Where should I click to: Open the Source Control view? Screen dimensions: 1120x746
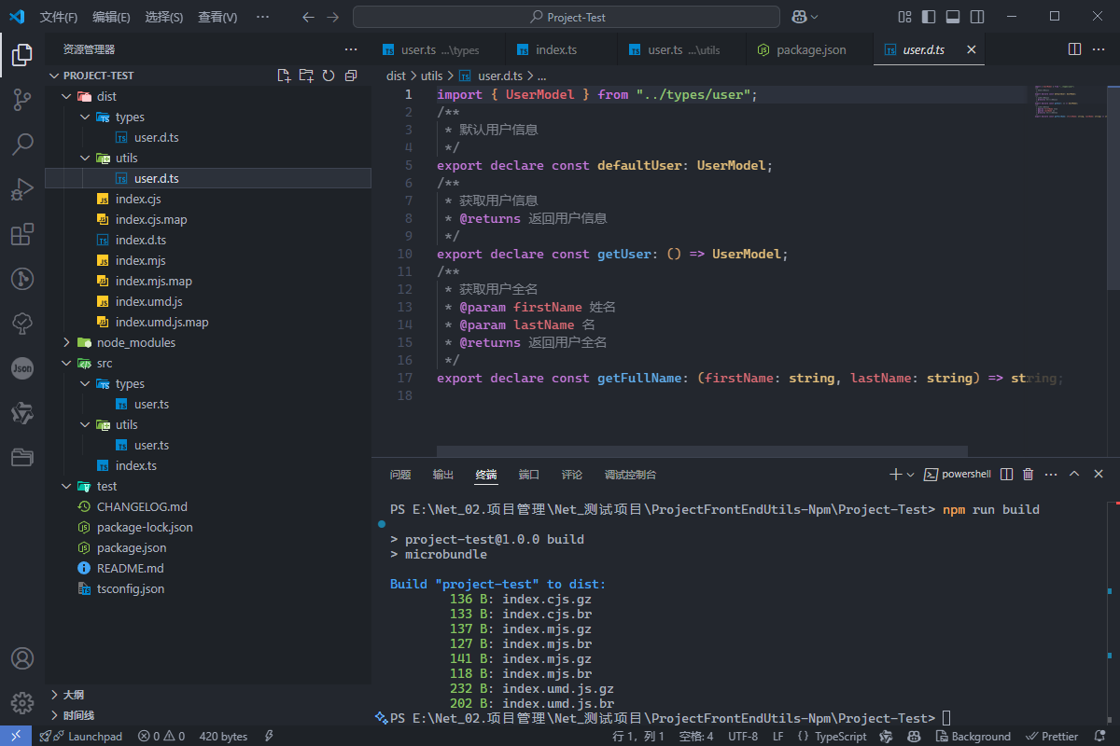pyautogui.click(x=22, y=100)
